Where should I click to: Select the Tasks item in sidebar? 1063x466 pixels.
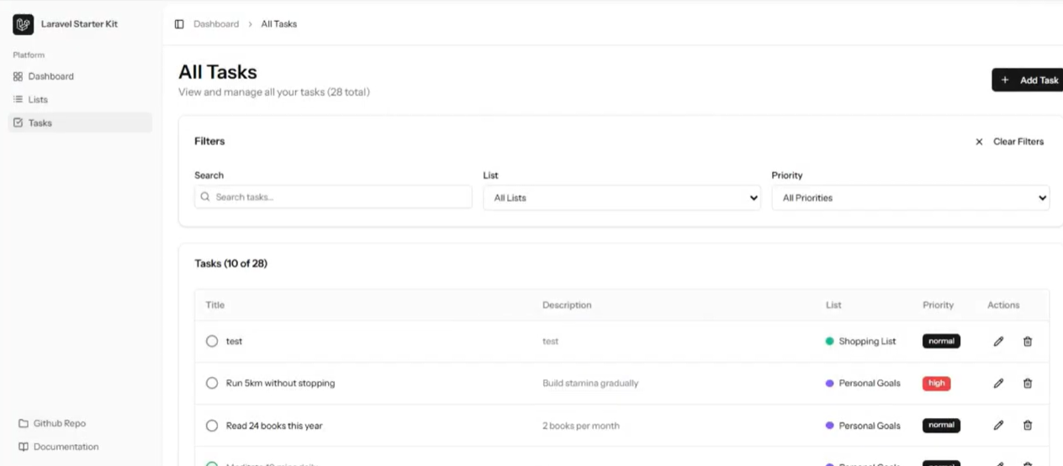[80, 123]
